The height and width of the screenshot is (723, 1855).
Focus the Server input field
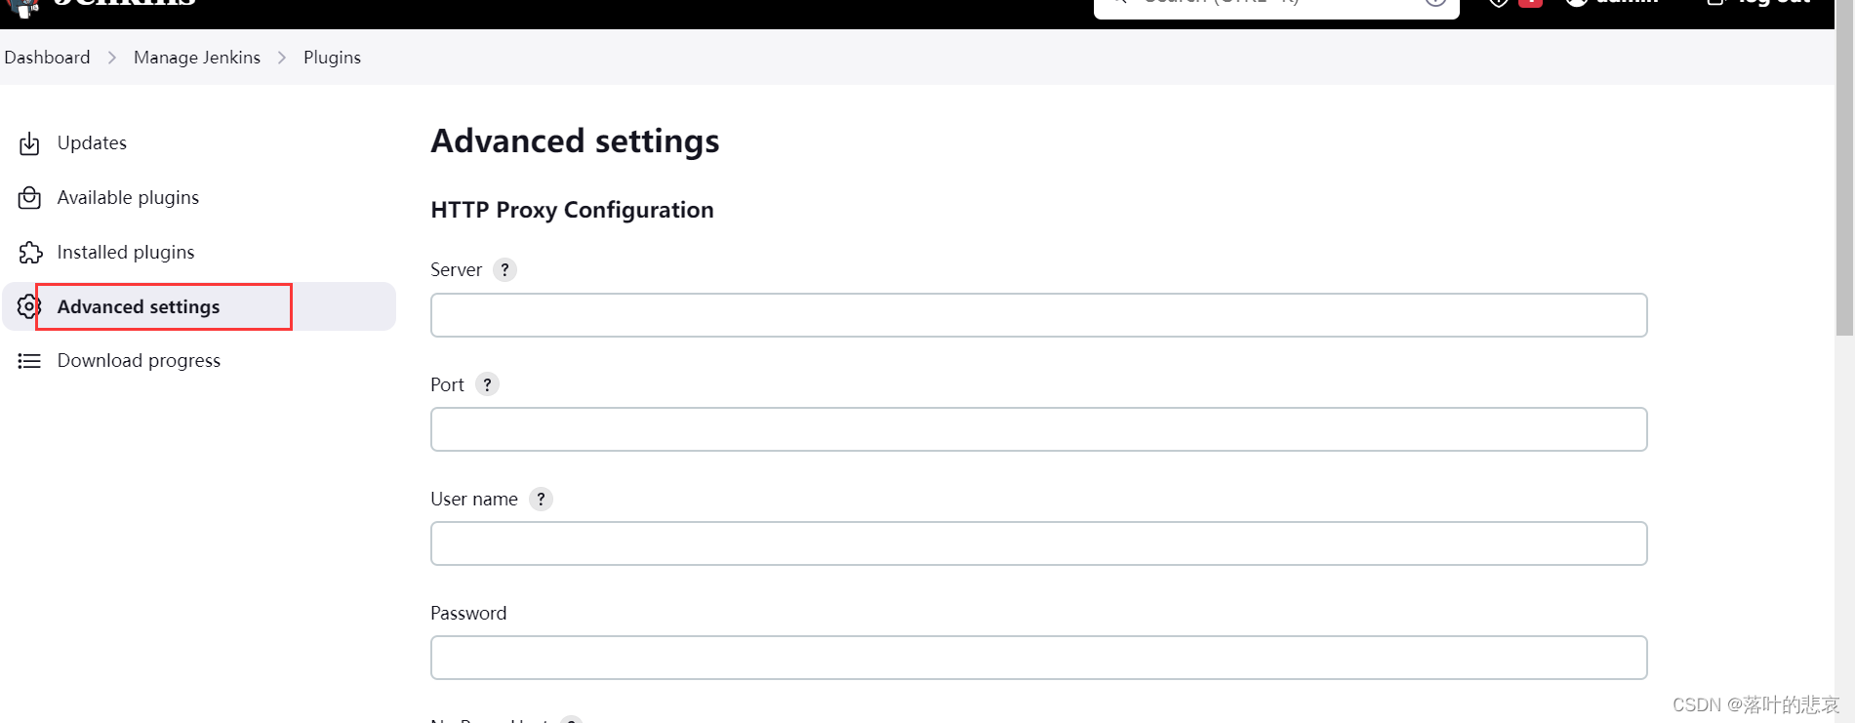(1038, 315)
